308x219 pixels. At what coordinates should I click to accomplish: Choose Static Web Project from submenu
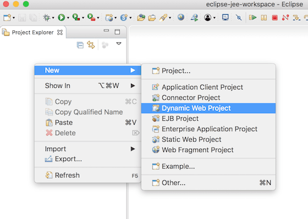click(208, 139)
